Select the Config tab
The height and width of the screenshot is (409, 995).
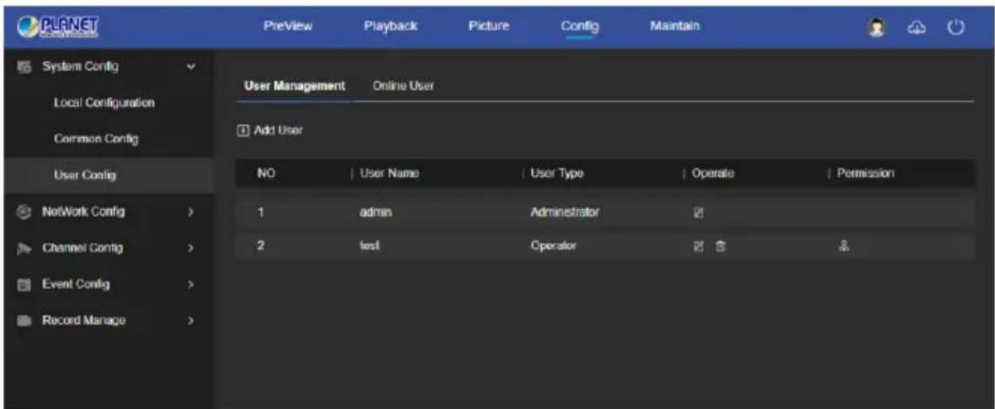[x=580, y=26]
